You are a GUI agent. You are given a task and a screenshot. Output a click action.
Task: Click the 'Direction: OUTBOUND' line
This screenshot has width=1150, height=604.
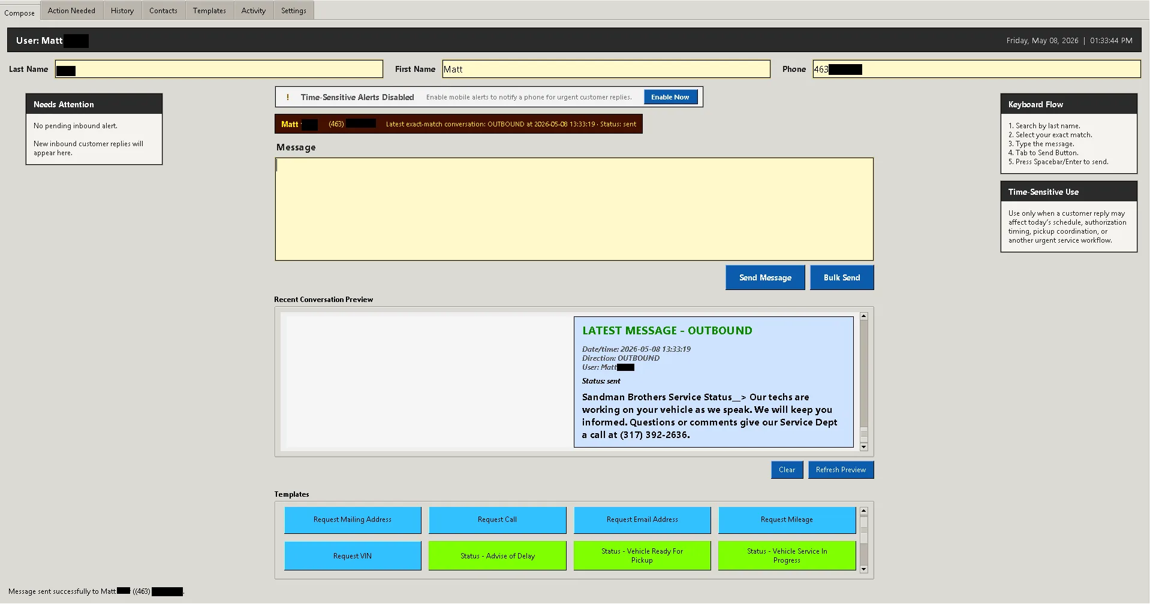point(621,358)
